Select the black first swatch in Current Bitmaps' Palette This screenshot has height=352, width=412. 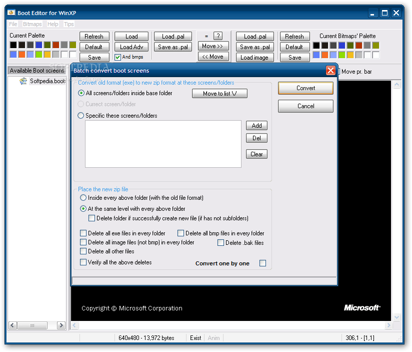(316, 45)
